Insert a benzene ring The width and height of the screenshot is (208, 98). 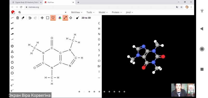[x=12, y=46]
